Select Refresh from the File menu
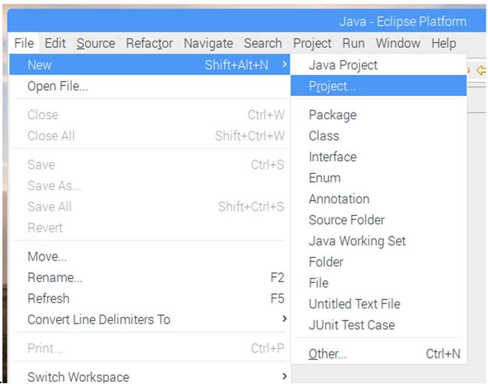Image resolution: width=488 pixels, height=384 pixels. pos(48,298)
